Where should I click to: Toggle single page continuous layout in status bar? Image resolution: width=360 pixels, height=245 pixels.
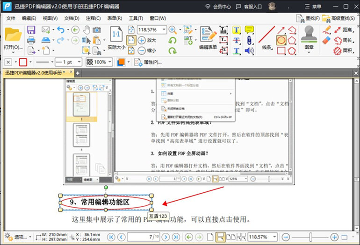point(220,237)
